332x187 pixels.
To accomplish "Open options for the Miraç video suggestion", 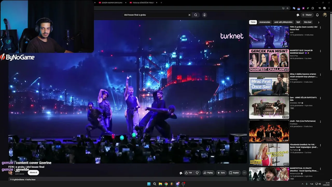I will 320,75.
